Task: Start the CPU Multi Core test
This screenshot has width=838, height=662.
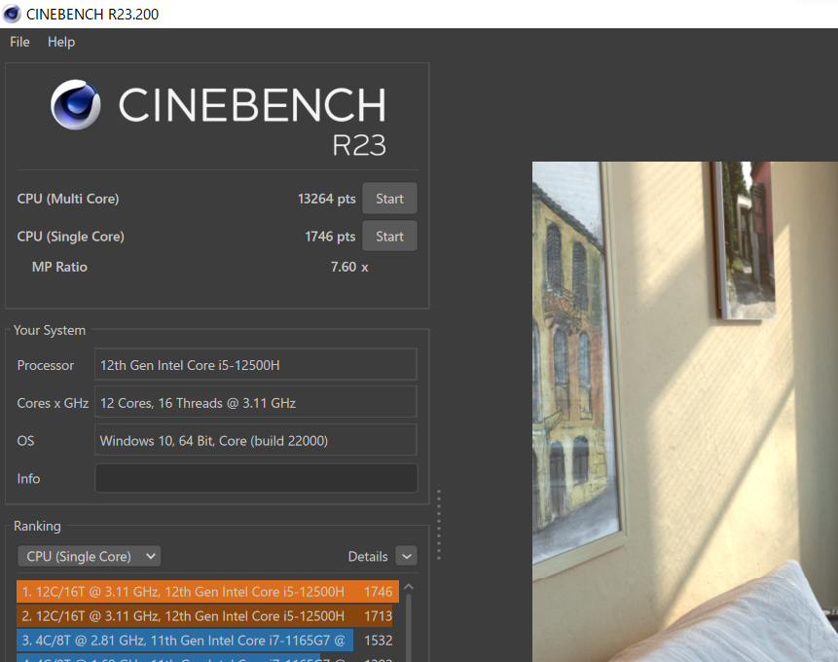Action: 389,199
